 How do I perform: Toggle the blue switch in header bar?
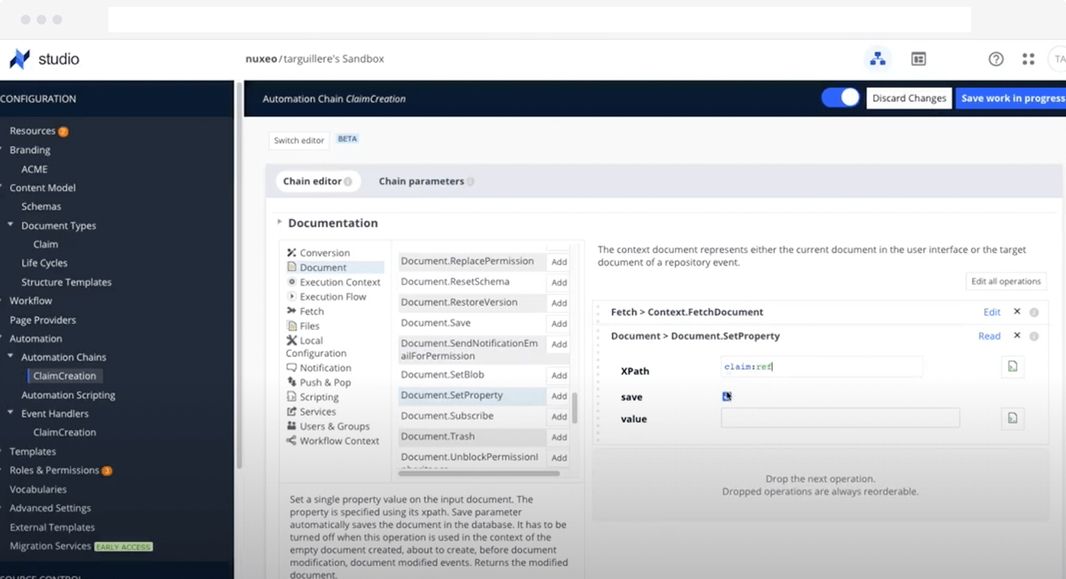point(840,98)
